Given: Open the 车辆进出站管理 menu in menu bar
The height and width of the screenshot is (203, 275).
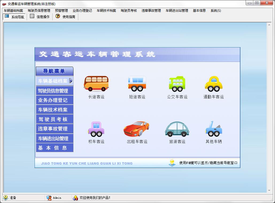Looking at the screenshot, I should click(177, 11).
